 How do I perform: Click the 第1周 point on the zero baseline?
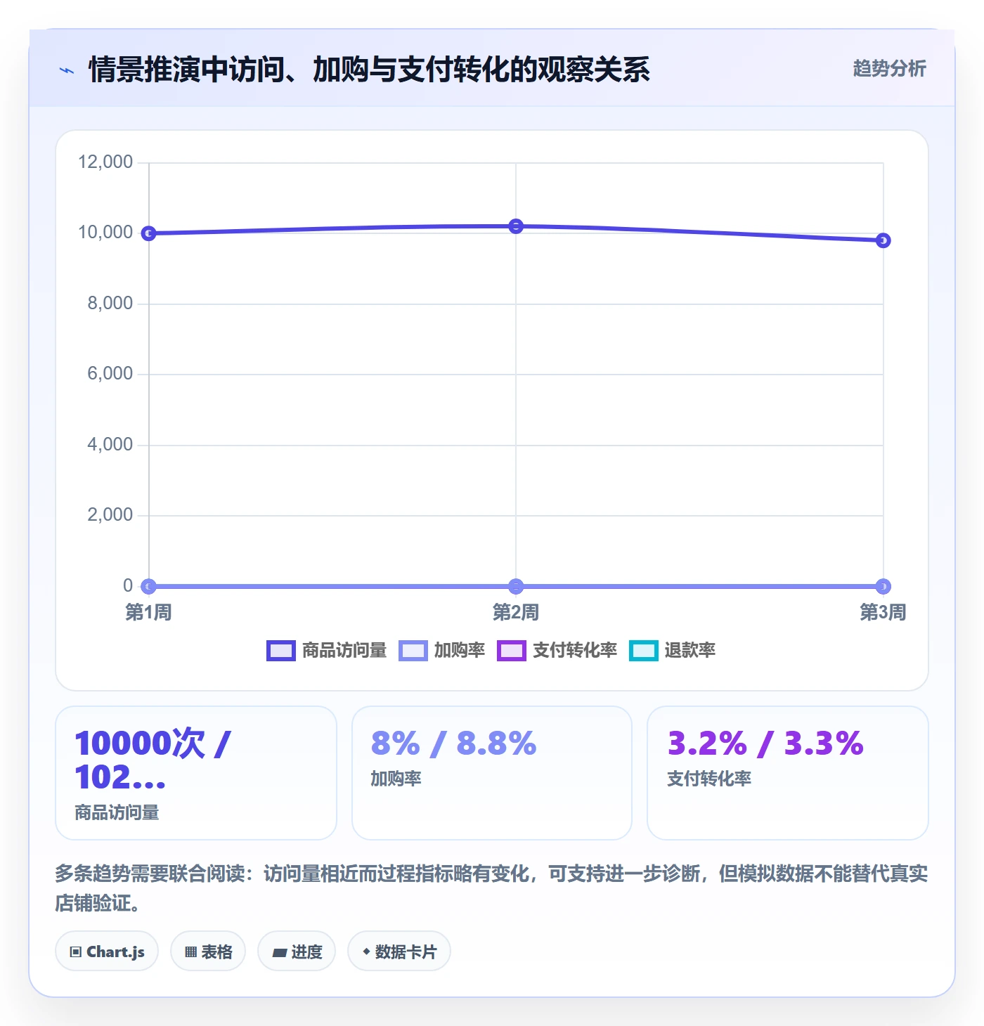[x=148, y=586]
